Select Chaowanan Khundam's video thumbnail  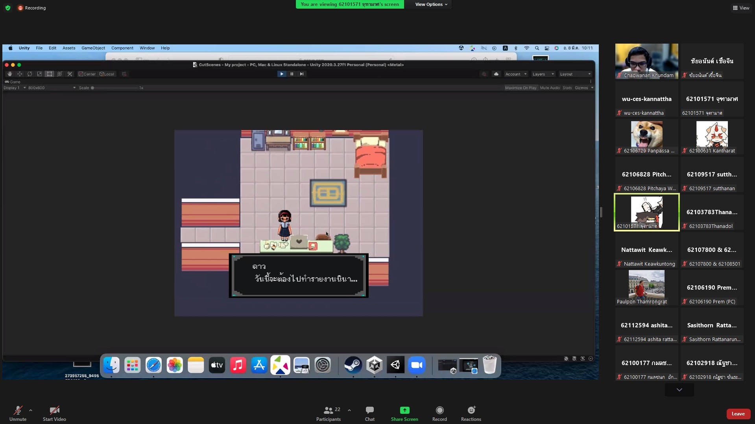(x=646, y=61)
